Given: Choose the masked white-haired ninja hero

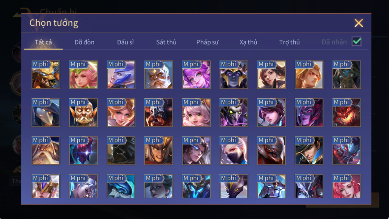Looking at the screenshot, I should tap(234, 151).
